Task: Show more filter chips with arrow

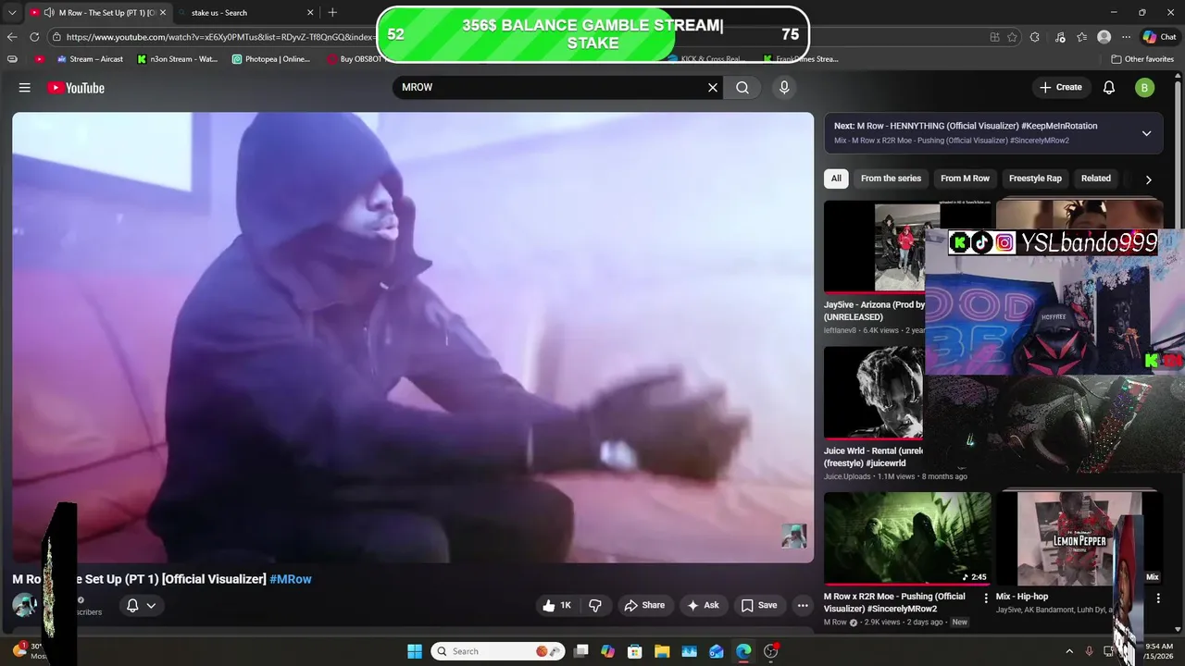Action: tap(1148, 179)
